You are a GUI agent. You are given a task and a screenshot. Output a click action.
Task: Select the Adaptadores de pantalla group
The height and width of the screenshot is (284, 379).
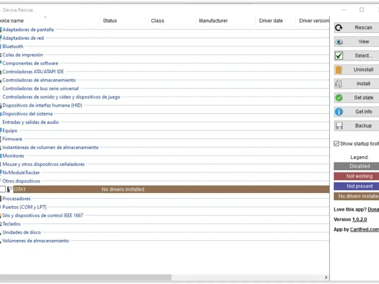[28, 29]
